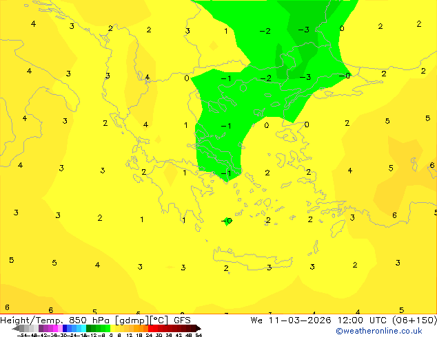The height and width of the screenshot is (337, 437).
Task: Click the '-54' color scale label
Action: coord(22,336)
